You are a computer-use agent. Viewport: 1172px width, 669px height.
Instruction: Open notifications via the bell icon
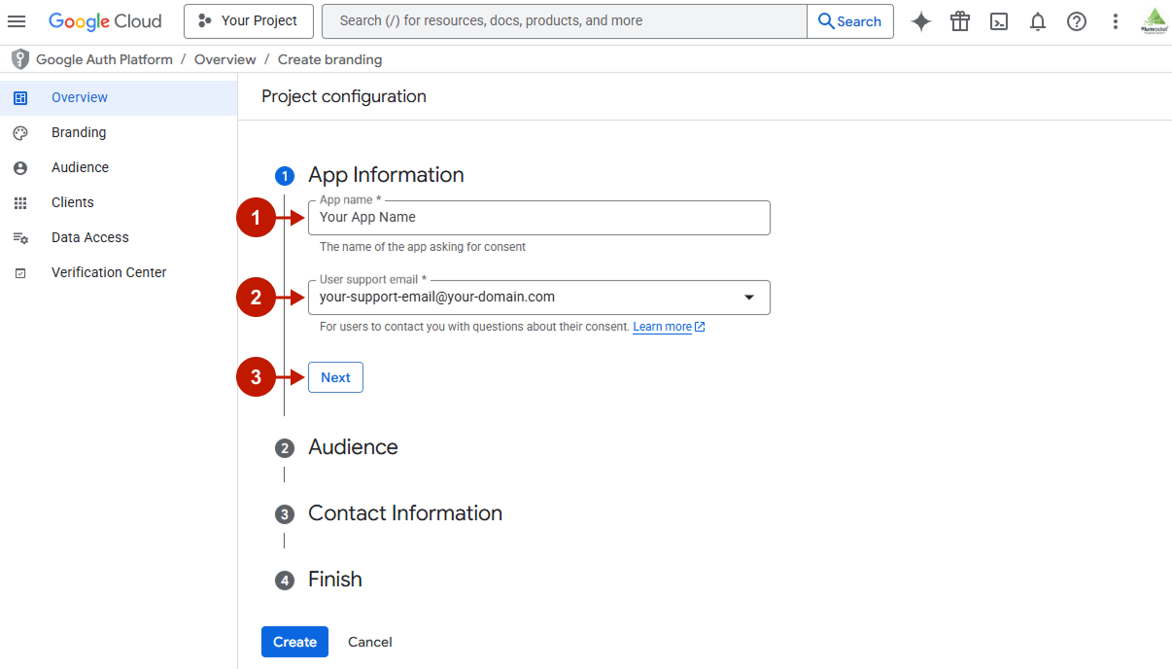coord(1037,20)
